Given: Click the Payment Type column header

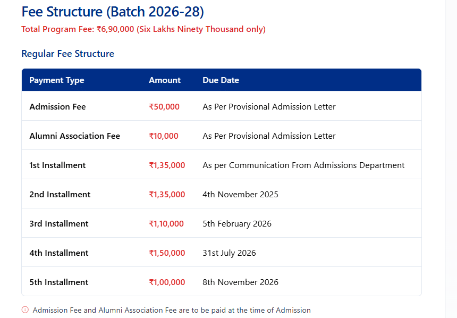Looking at the screenshot, I should (57, 80).
